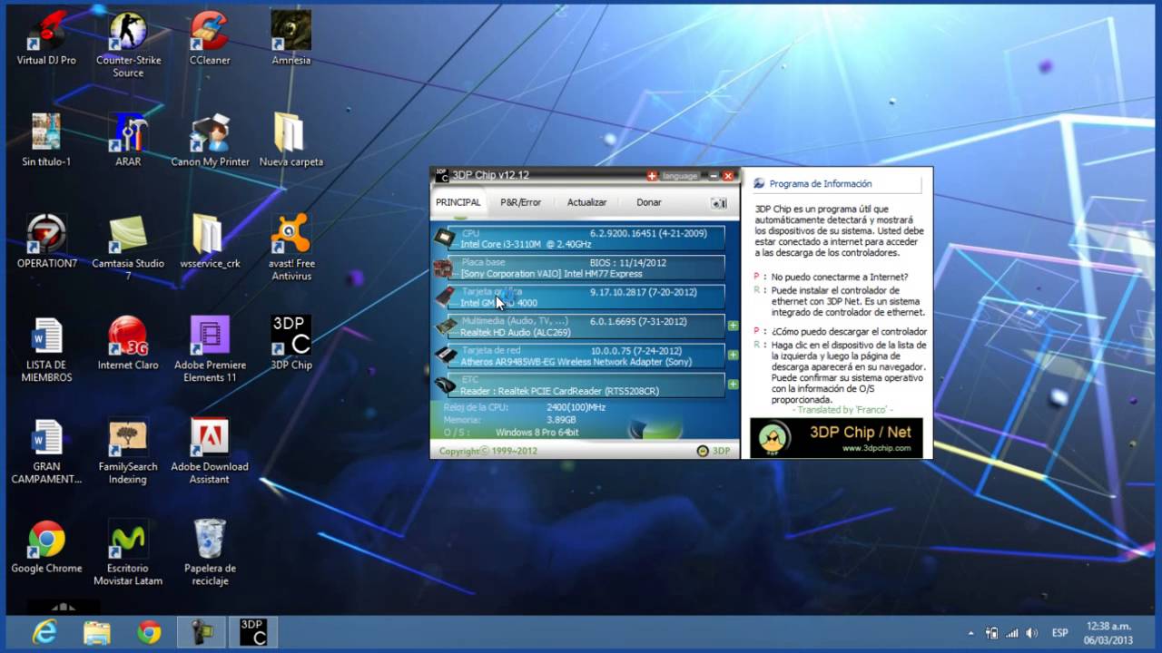
Task: Select the OPERATION7 desktop shortcut
Action: [x=46, y=242]
